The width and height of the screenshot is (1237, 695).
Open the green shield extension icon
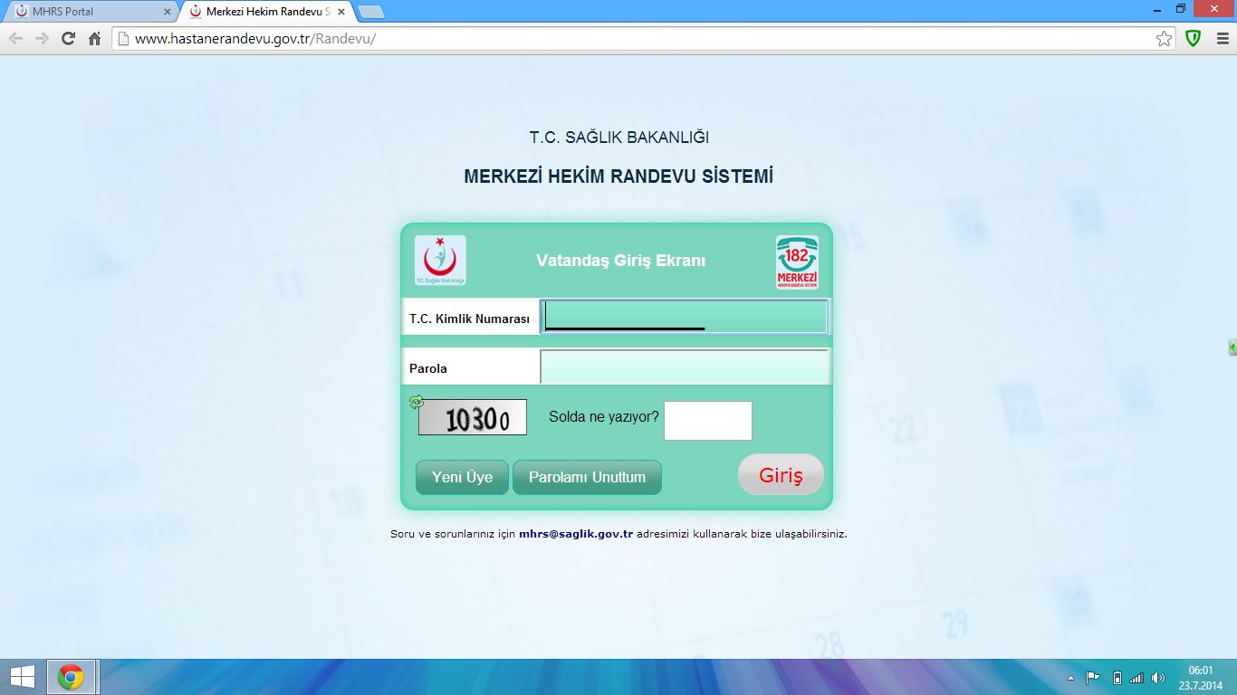click(x=1194, y=39)
